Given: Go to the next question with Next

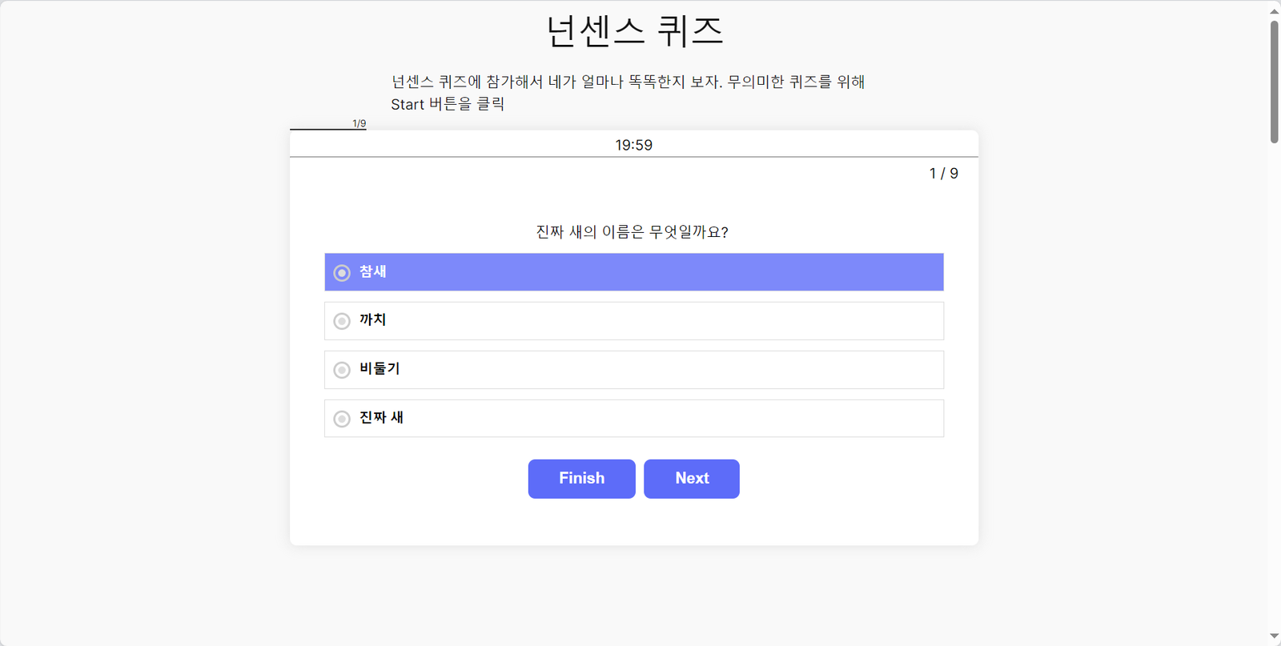Looking at the screenshot, I should click(692, 479).
